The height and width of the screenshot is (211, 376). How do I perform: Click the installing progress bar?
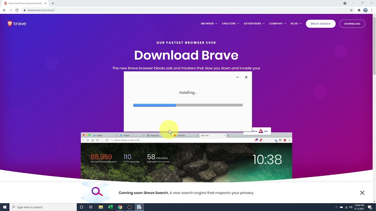click(188, 105)
